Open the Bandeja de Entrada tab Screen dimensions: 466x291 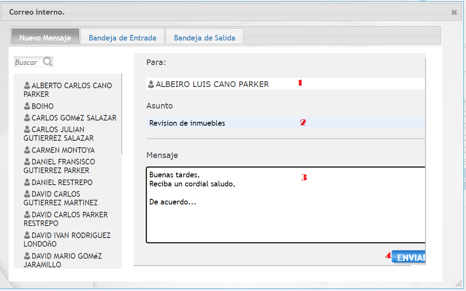122,37
